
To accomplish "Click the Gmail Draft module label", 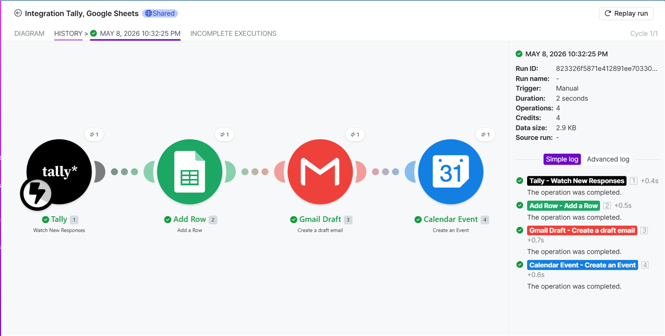I will tap(320, 219).
